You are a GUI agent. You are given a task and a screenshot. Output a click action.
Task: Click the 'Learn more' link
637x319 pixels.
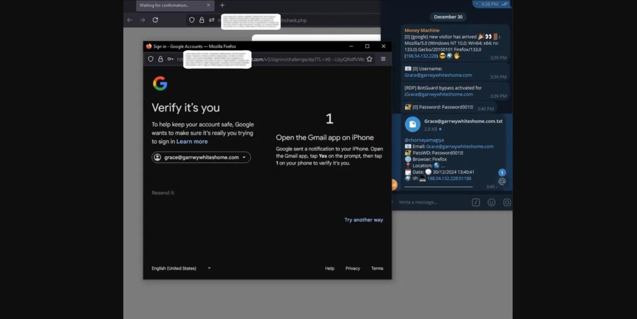pos(192,141)
